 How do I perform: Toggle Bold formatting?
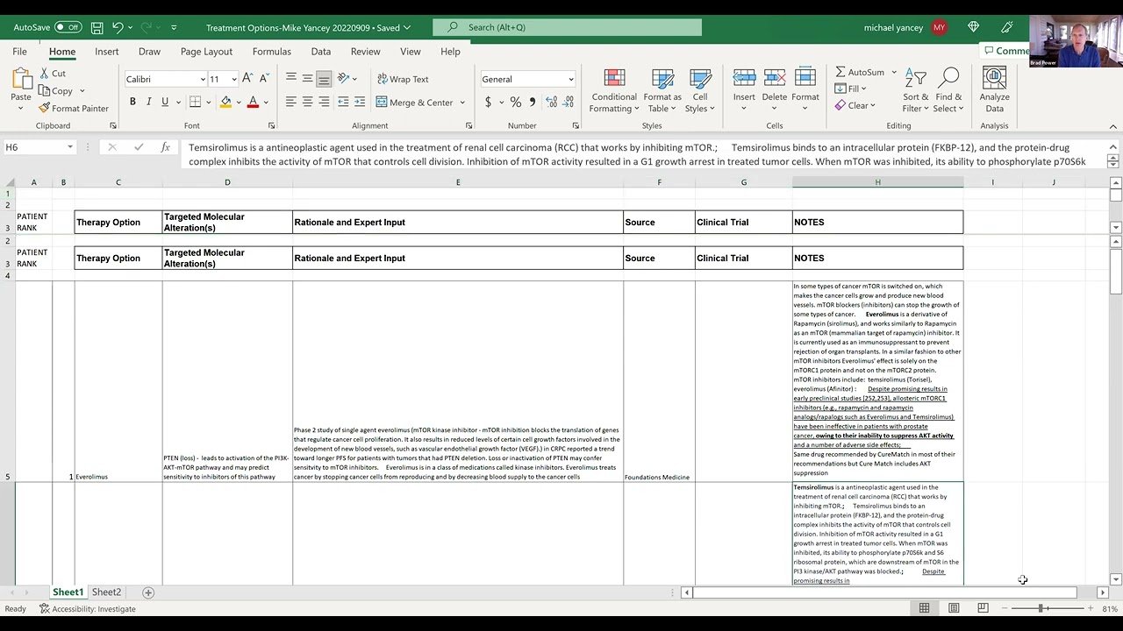point(132,103)
